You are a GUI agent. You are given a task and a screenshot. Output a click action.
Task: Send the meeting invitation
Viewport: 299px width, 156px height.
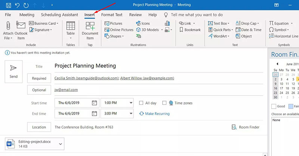13,72
